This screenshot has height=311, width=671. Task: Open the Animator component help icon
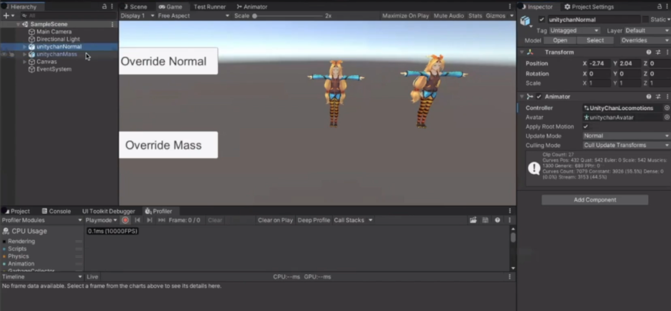649,97
